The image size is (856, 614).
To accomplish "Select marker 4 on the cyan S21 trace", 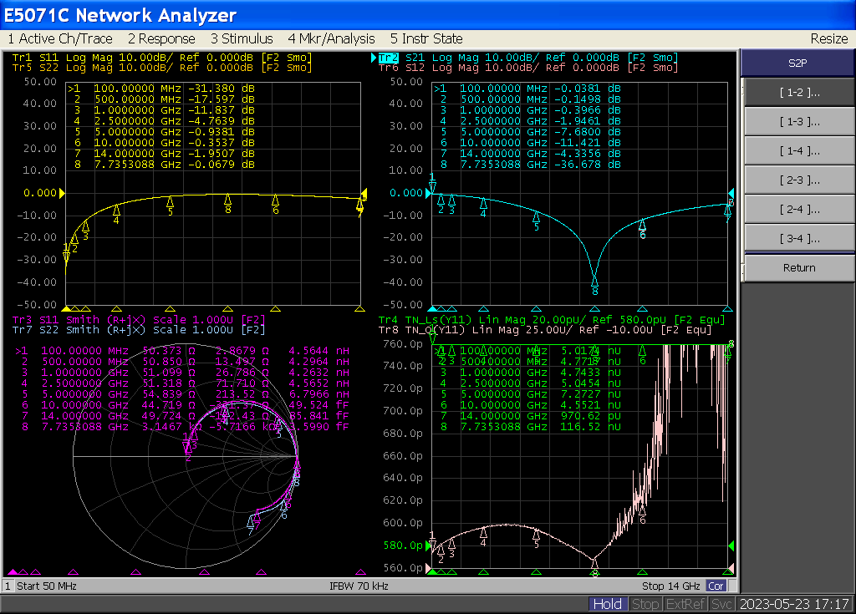I will 483,207.
